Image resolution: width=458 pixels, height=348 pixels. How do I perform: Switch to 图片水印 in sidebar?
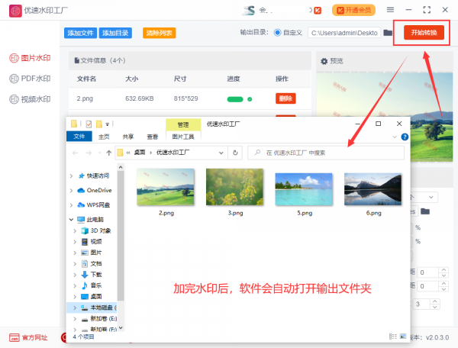[30, 58]
